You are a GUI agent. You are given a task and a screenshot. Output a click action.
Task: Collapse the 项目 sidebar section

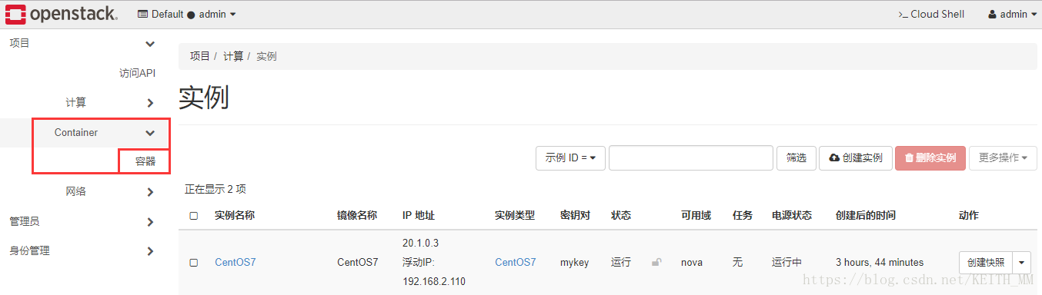click(x=150, y=44)
